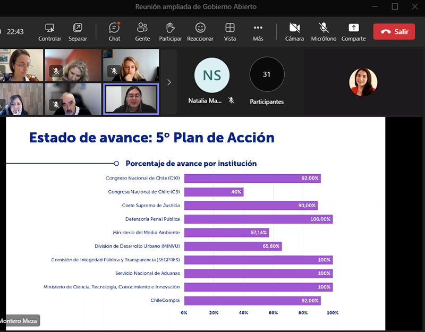The width and height of the screenshot is (425, 332).
Task: Click the Reunión ampliada de Gobierno Abierto title
Action: click(x=195, y=7)
